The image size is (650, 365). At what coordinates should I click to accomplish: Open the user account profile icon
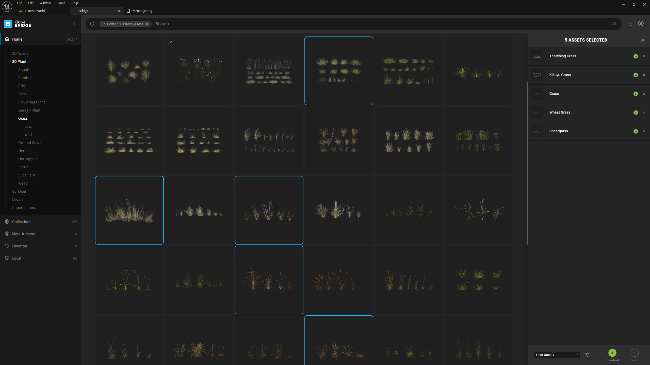(641, 24)
